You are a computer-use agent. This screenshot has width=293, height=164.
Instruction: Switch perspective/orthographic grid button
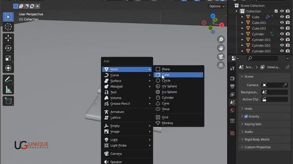click(221, 65)
